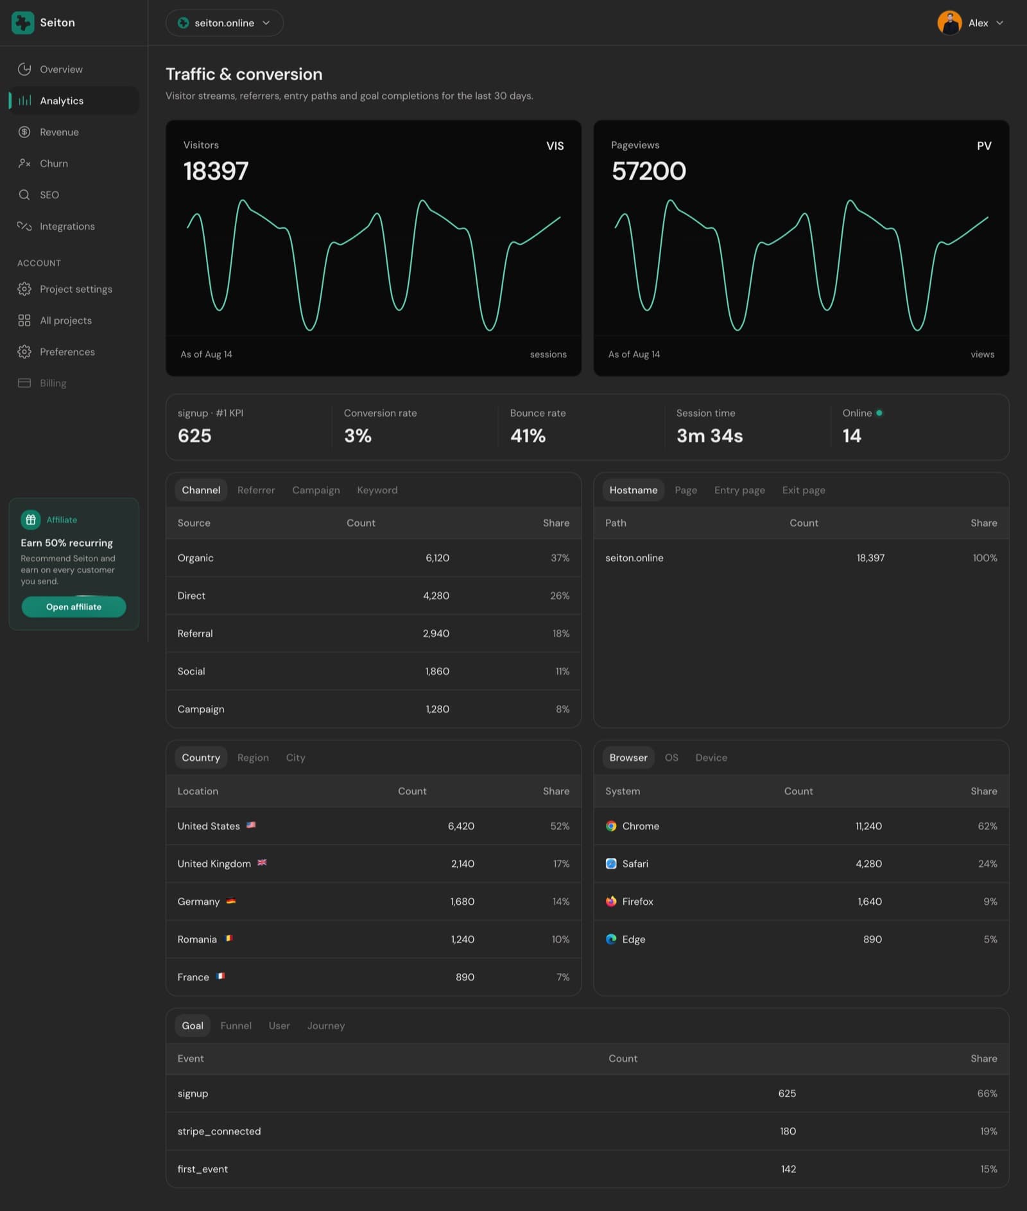Click the Romania flag icon
This screenshot has height=1211, width=1027.
pos(229,939)
